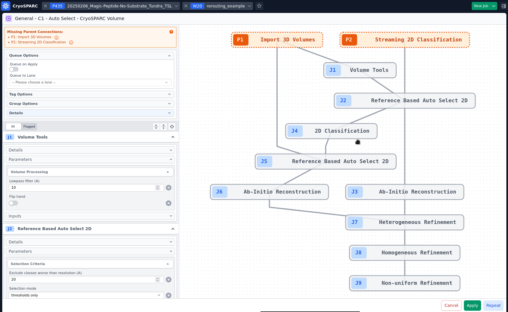This screenshot has height=312, width=508.
Task: Reset Exclude classes worse than resolution value
Action: pyautogui.click(x=169, y=280)
